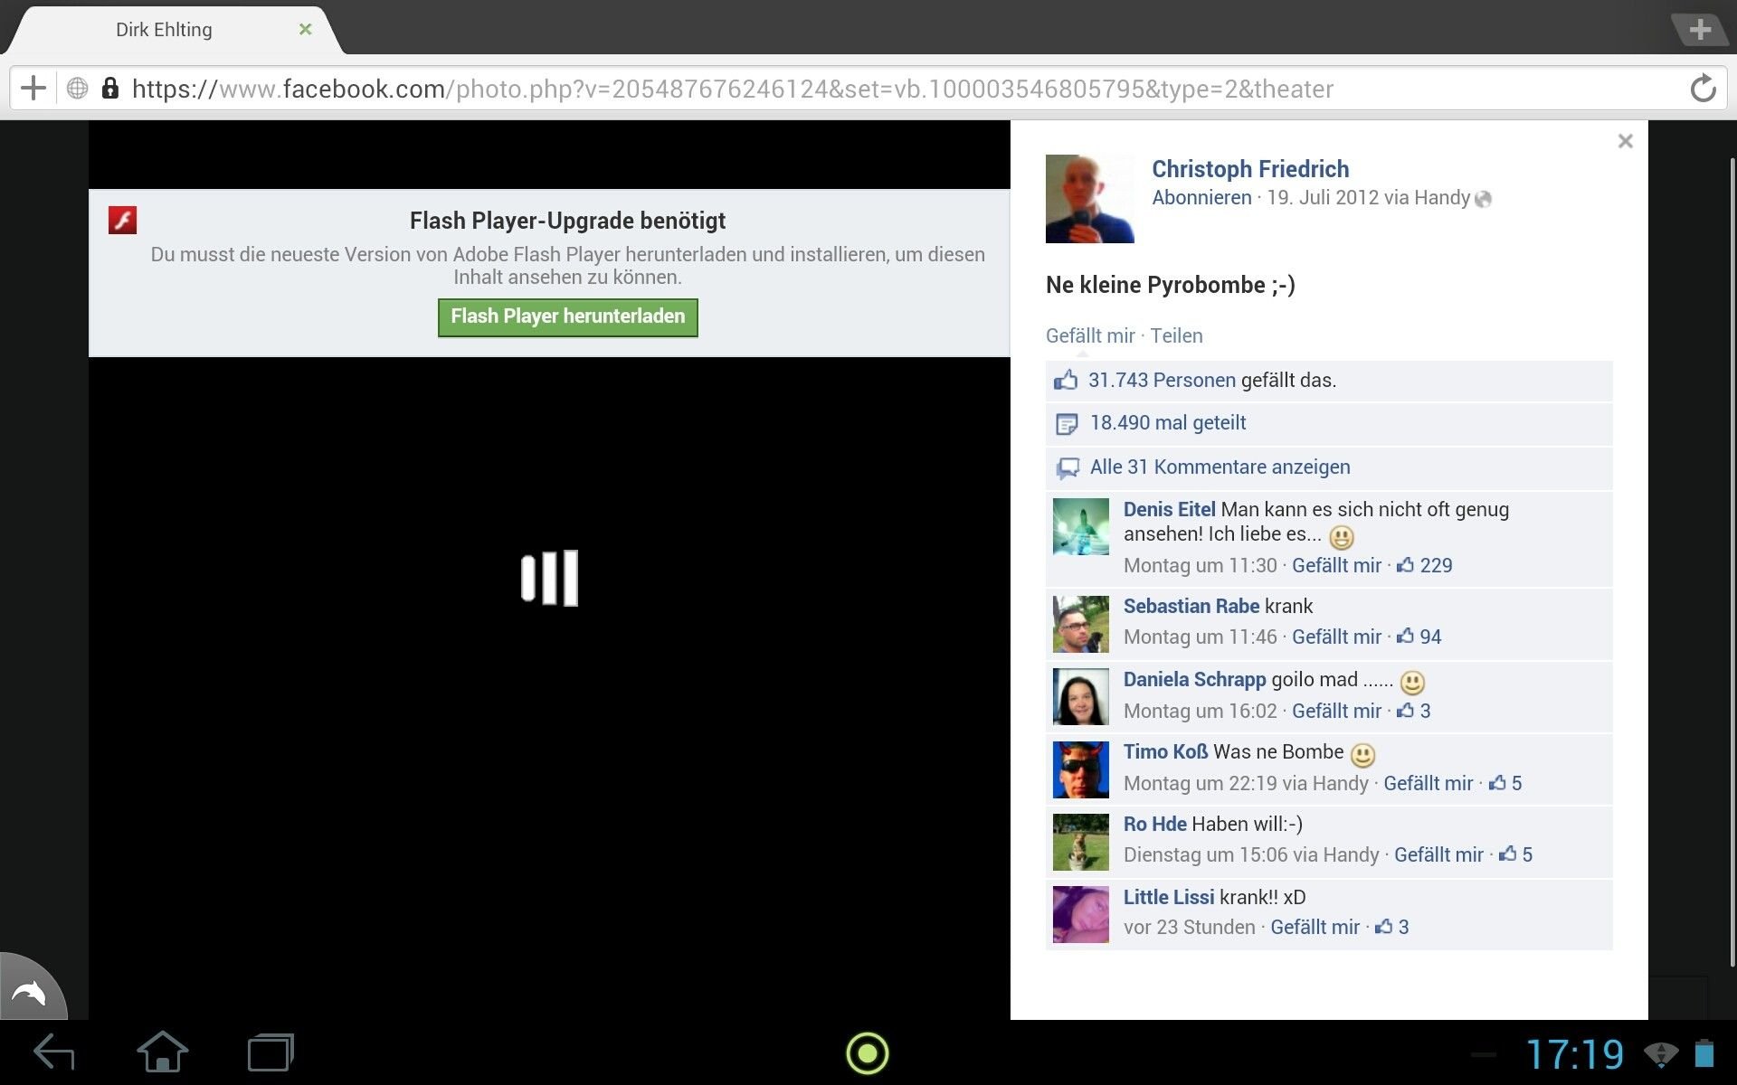Open Little Lissi profile link

(x=1168, y=897)
